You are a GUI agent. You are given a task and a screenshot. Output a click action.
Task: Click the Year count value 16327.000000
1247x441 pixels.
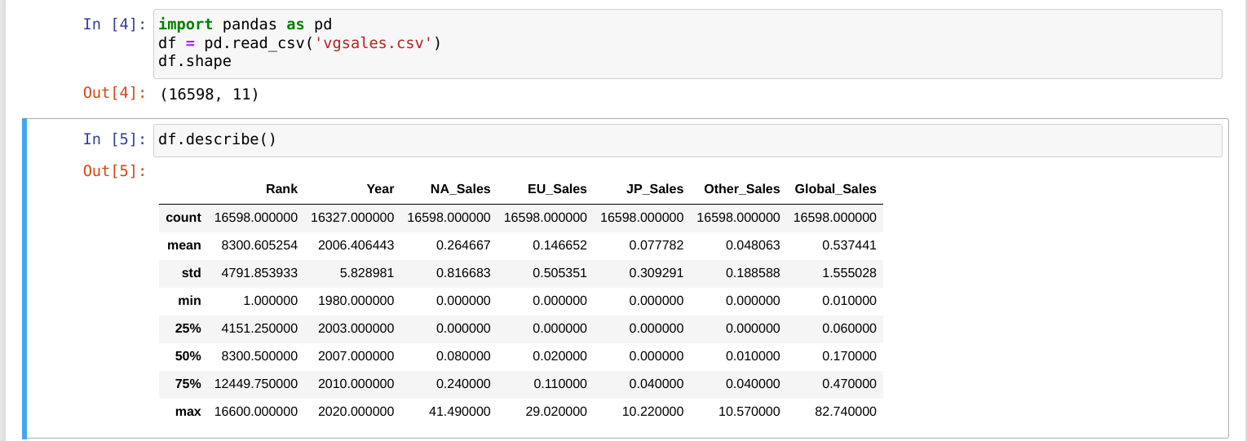(352, 218)
